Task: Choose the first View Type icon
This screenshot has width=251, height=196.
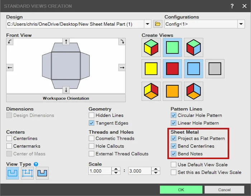Action: point(13,173)
